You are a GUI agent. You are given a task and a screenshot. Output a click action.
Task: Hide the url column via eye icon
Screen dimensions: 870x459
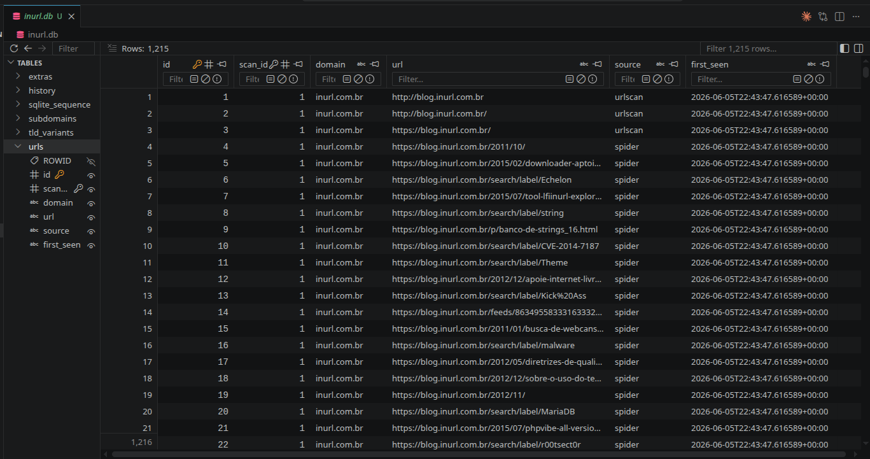tap(91, 217)
